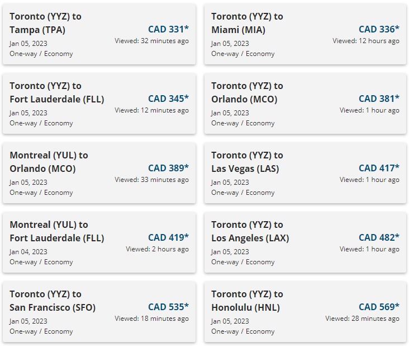Click 'Viewed: 12 hours ago' on Miami card
Screen dimensions: 409x346
366,41
